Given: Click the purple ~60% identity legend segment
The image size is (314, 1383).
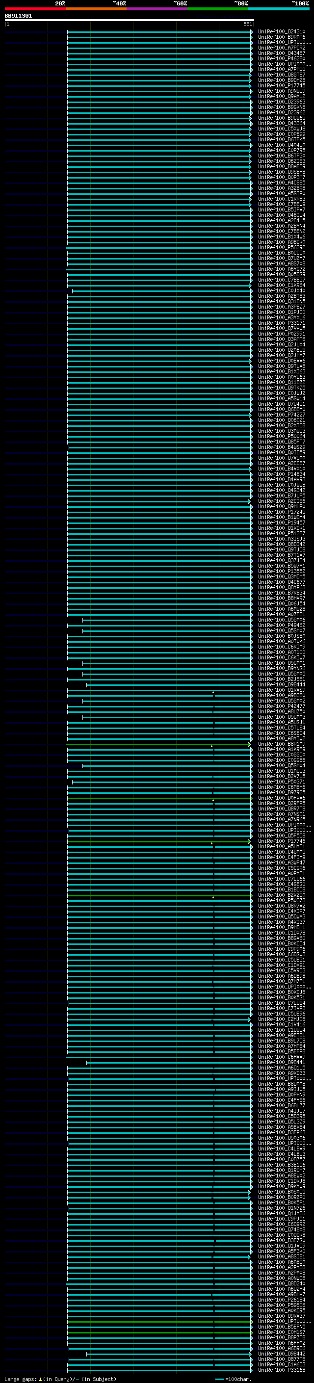Looking at the screenshot, I should coord(157,9).
